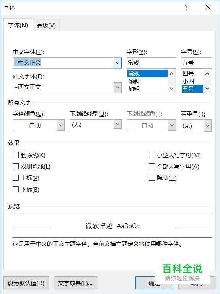Viewport: 220px width, 294px height.
Task: Select the 字体 tab
Action: pos(18,25)
